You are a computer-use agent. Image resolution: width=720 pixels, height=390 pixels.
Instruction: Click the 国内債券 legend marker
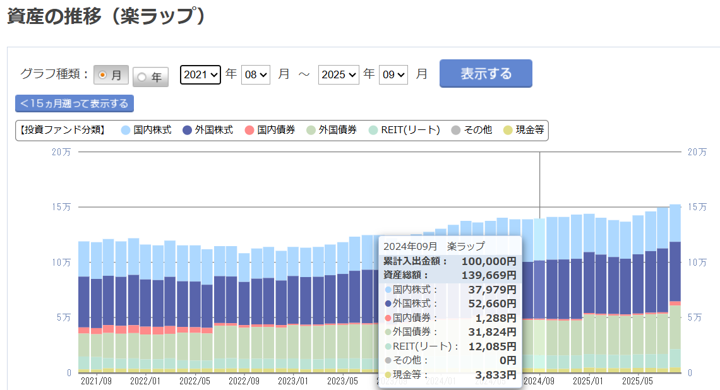[249, 130]
